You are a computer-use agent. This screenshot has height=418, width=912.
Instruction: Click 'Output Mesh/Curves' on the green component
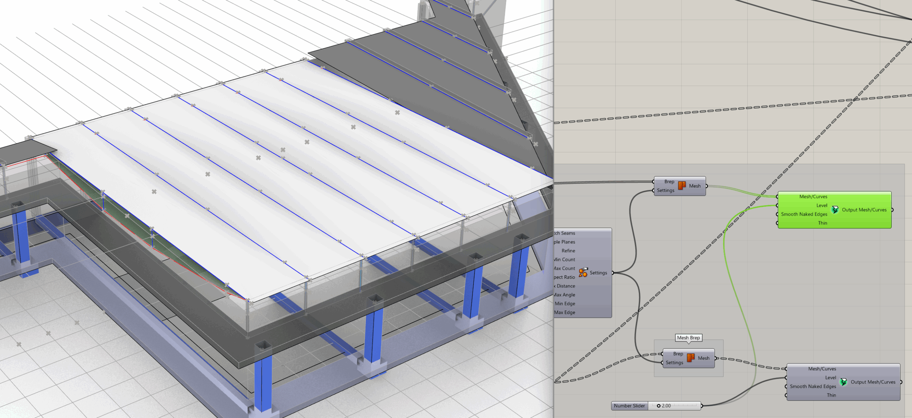click(x=864, y=210)
